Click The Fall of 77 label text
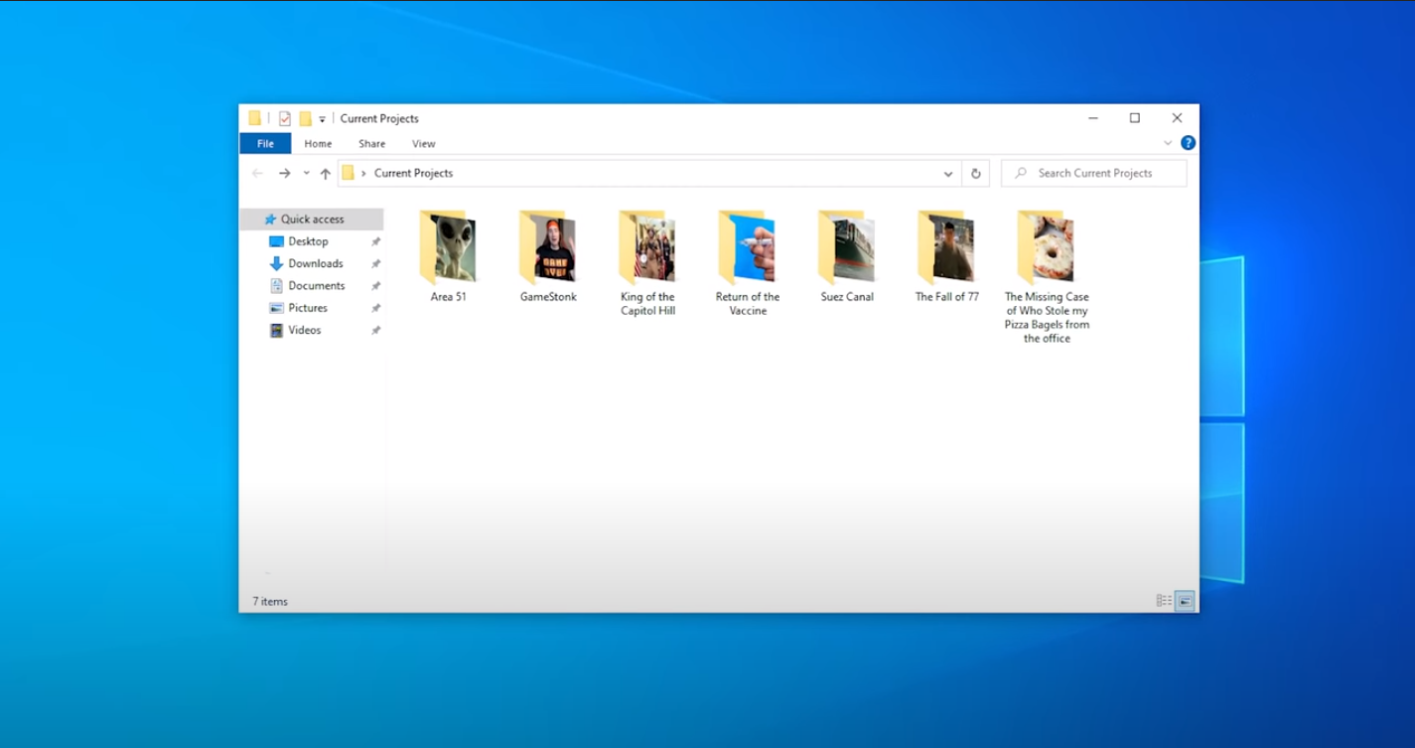1415x748 pixels. click(946, 297)
